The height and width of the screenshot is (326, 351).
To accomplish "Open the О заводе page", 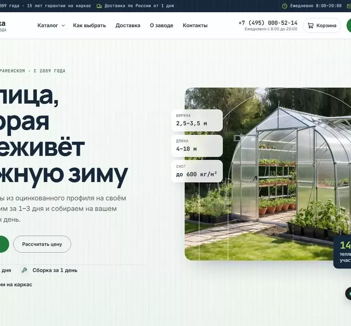I will point(161,26).
